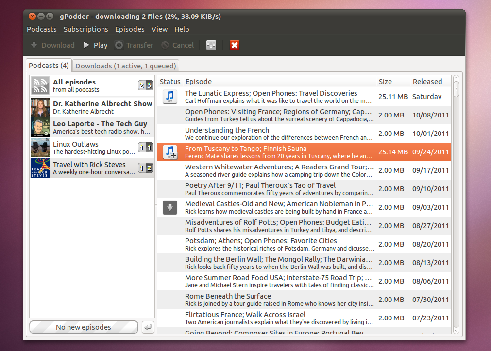Click the All episodes RSS feed icon
Image resolution: width=491 pixels, height=351 pixels.
[40, 85]
